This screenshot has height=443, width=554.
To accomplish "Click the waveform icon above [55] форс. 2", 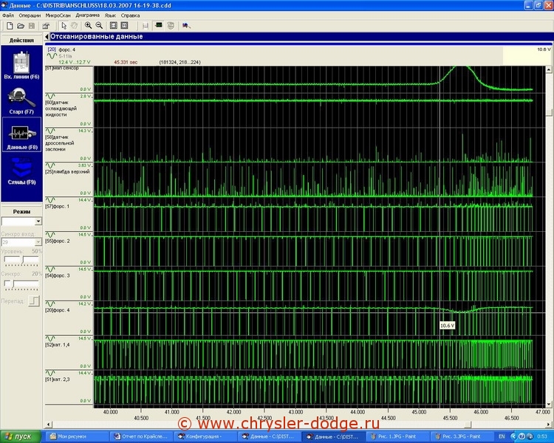I will (50, 235).
